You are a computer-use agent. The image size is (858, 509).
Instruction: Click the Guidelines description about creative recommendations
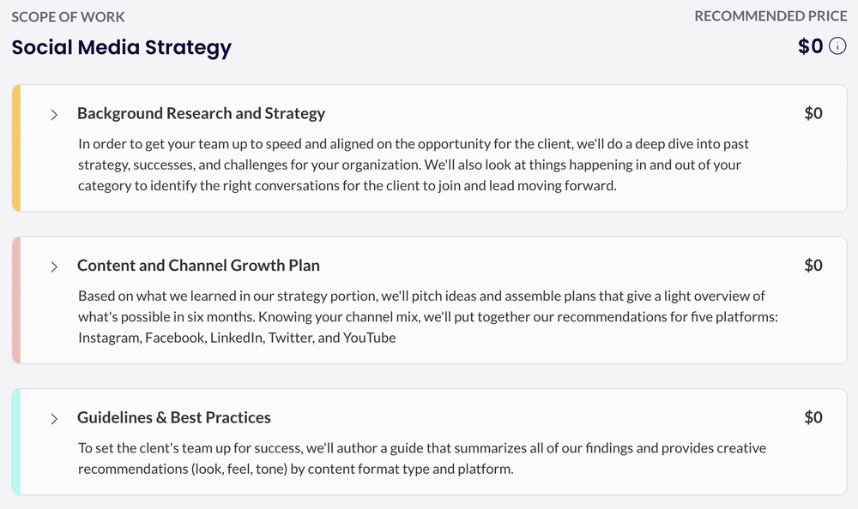pos(422,458)
